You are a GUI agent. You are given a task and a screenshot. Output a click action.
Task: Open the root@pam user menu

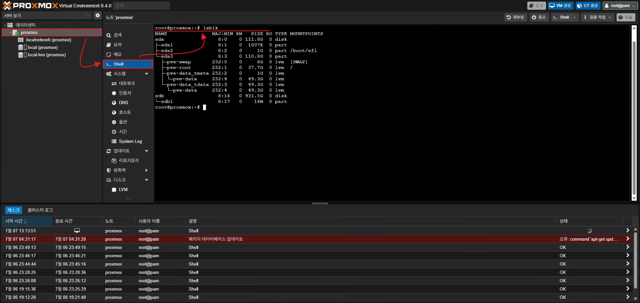click(x=620, y=6)
